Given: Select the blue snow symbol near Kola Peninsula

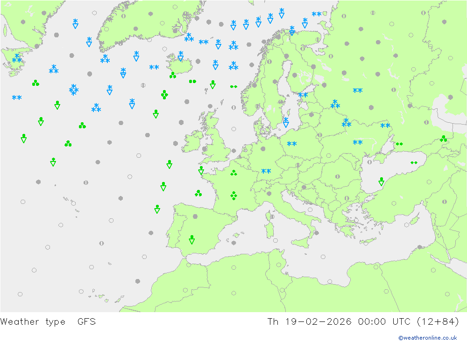Looking at the screenshot, I should tap(317, 14).
